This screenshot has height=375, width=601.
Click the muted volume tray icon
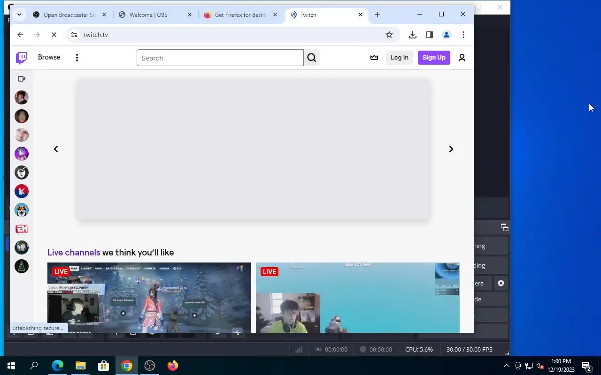click(x=540, y=366)
